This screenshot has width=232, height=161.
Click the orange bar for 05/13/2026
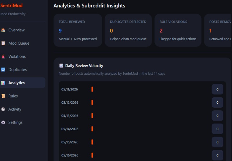92,116
